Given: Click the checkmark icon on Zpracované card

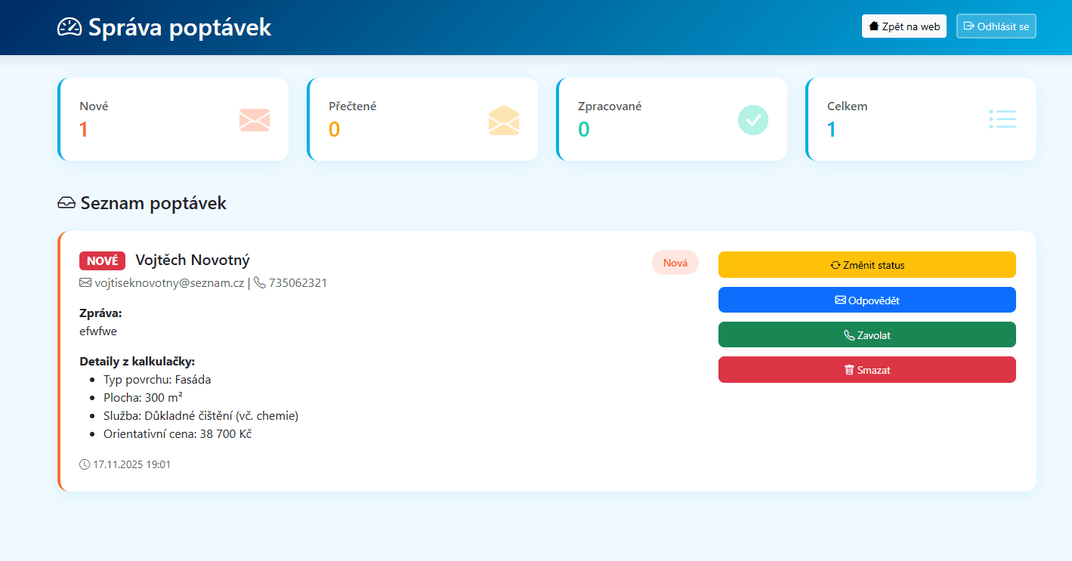Looking at the screenshot, I should click(752, 119).
